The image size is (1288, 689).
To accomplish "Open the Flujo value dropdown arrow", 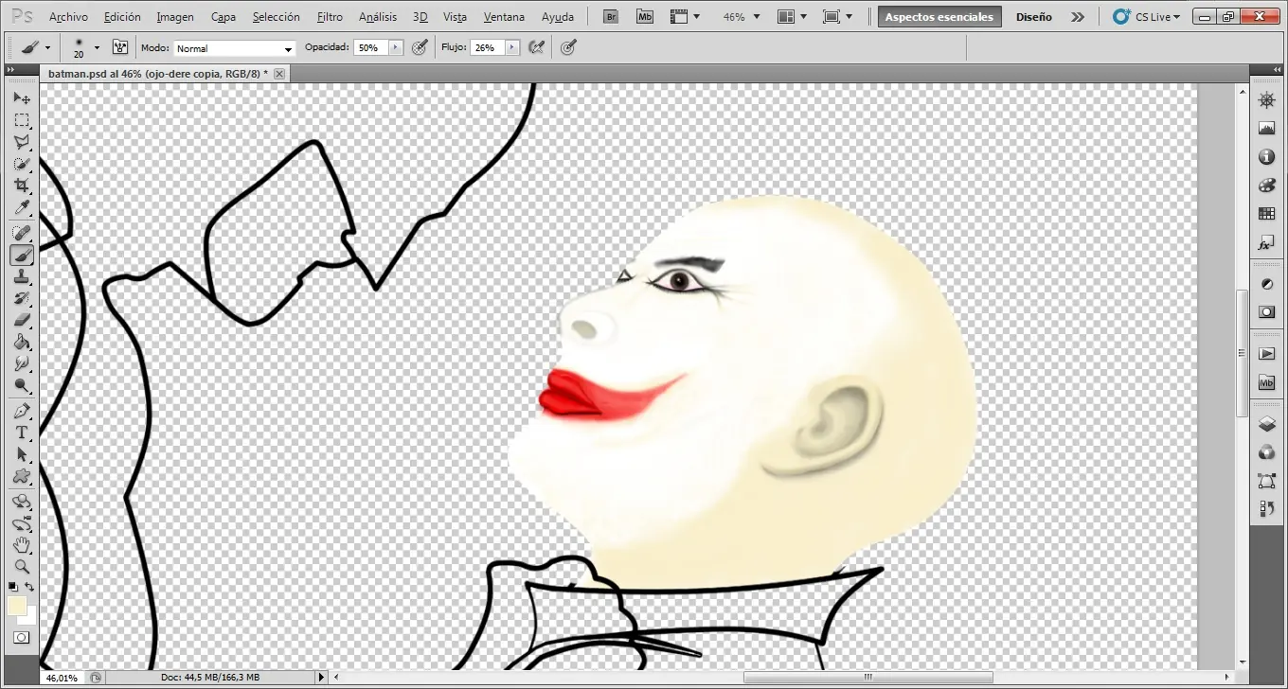I will click(x=512, y=47).
